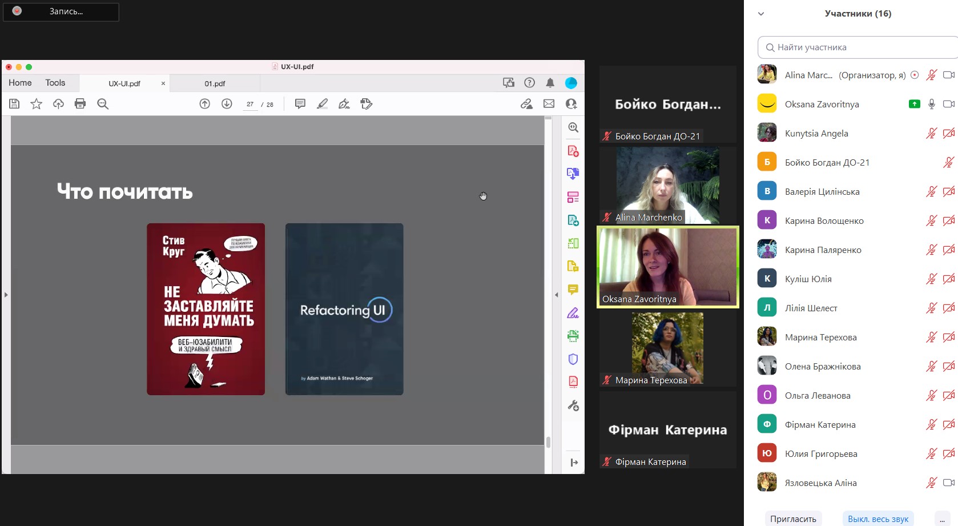Click the stamp tool icon
The width and height of the screenshot is (958, 526).
point(367,103)
